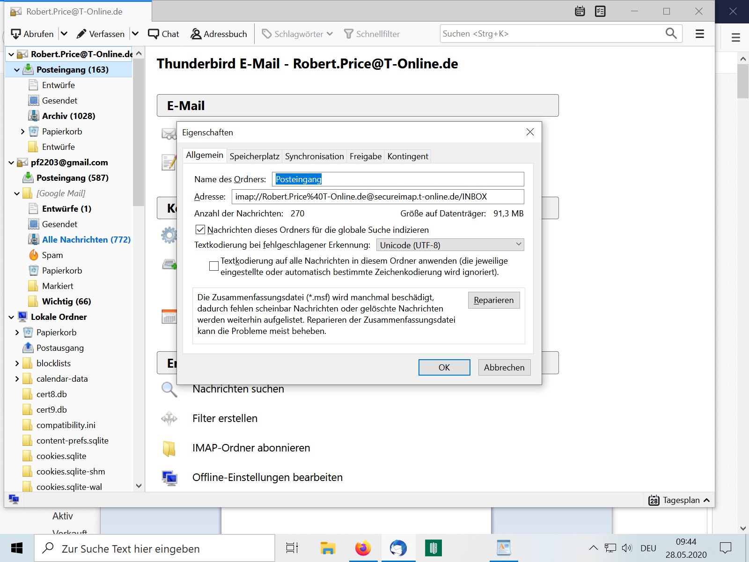Click the online status icon in status bar
Image resolution: width=749 pixels, height=562 pixels.
pos(14,499)
